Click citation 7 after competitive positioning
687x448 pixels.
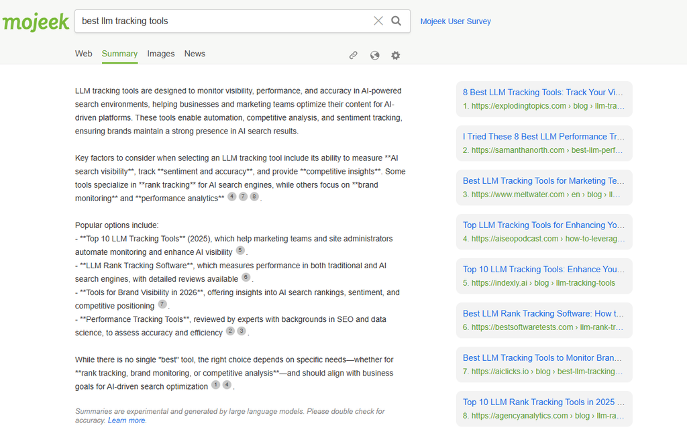pyautogui.click(x=162, y=304)
